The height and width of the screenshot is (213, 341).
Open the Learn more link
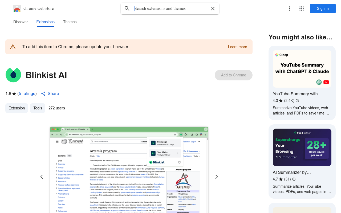(x=237, y=47)
